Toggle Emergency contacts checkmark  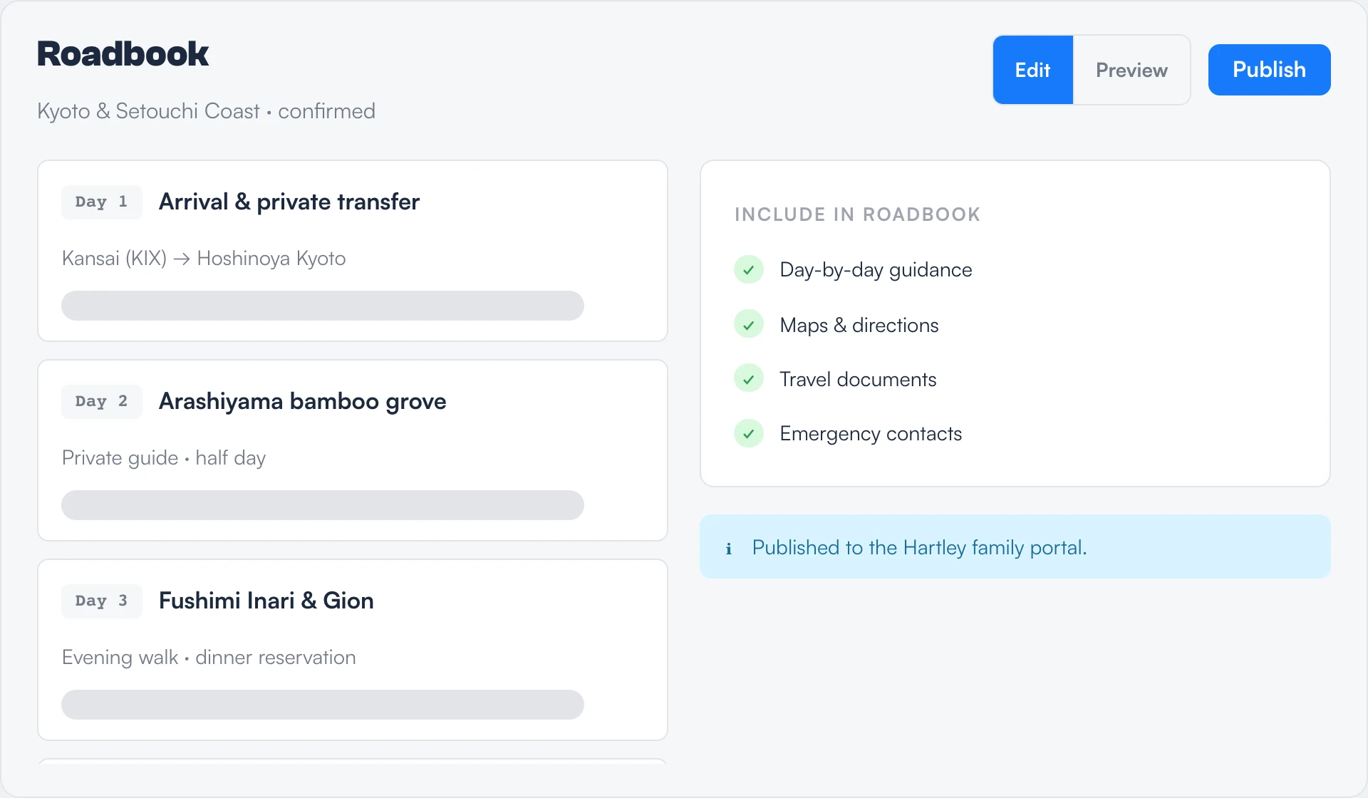(749, 434)
